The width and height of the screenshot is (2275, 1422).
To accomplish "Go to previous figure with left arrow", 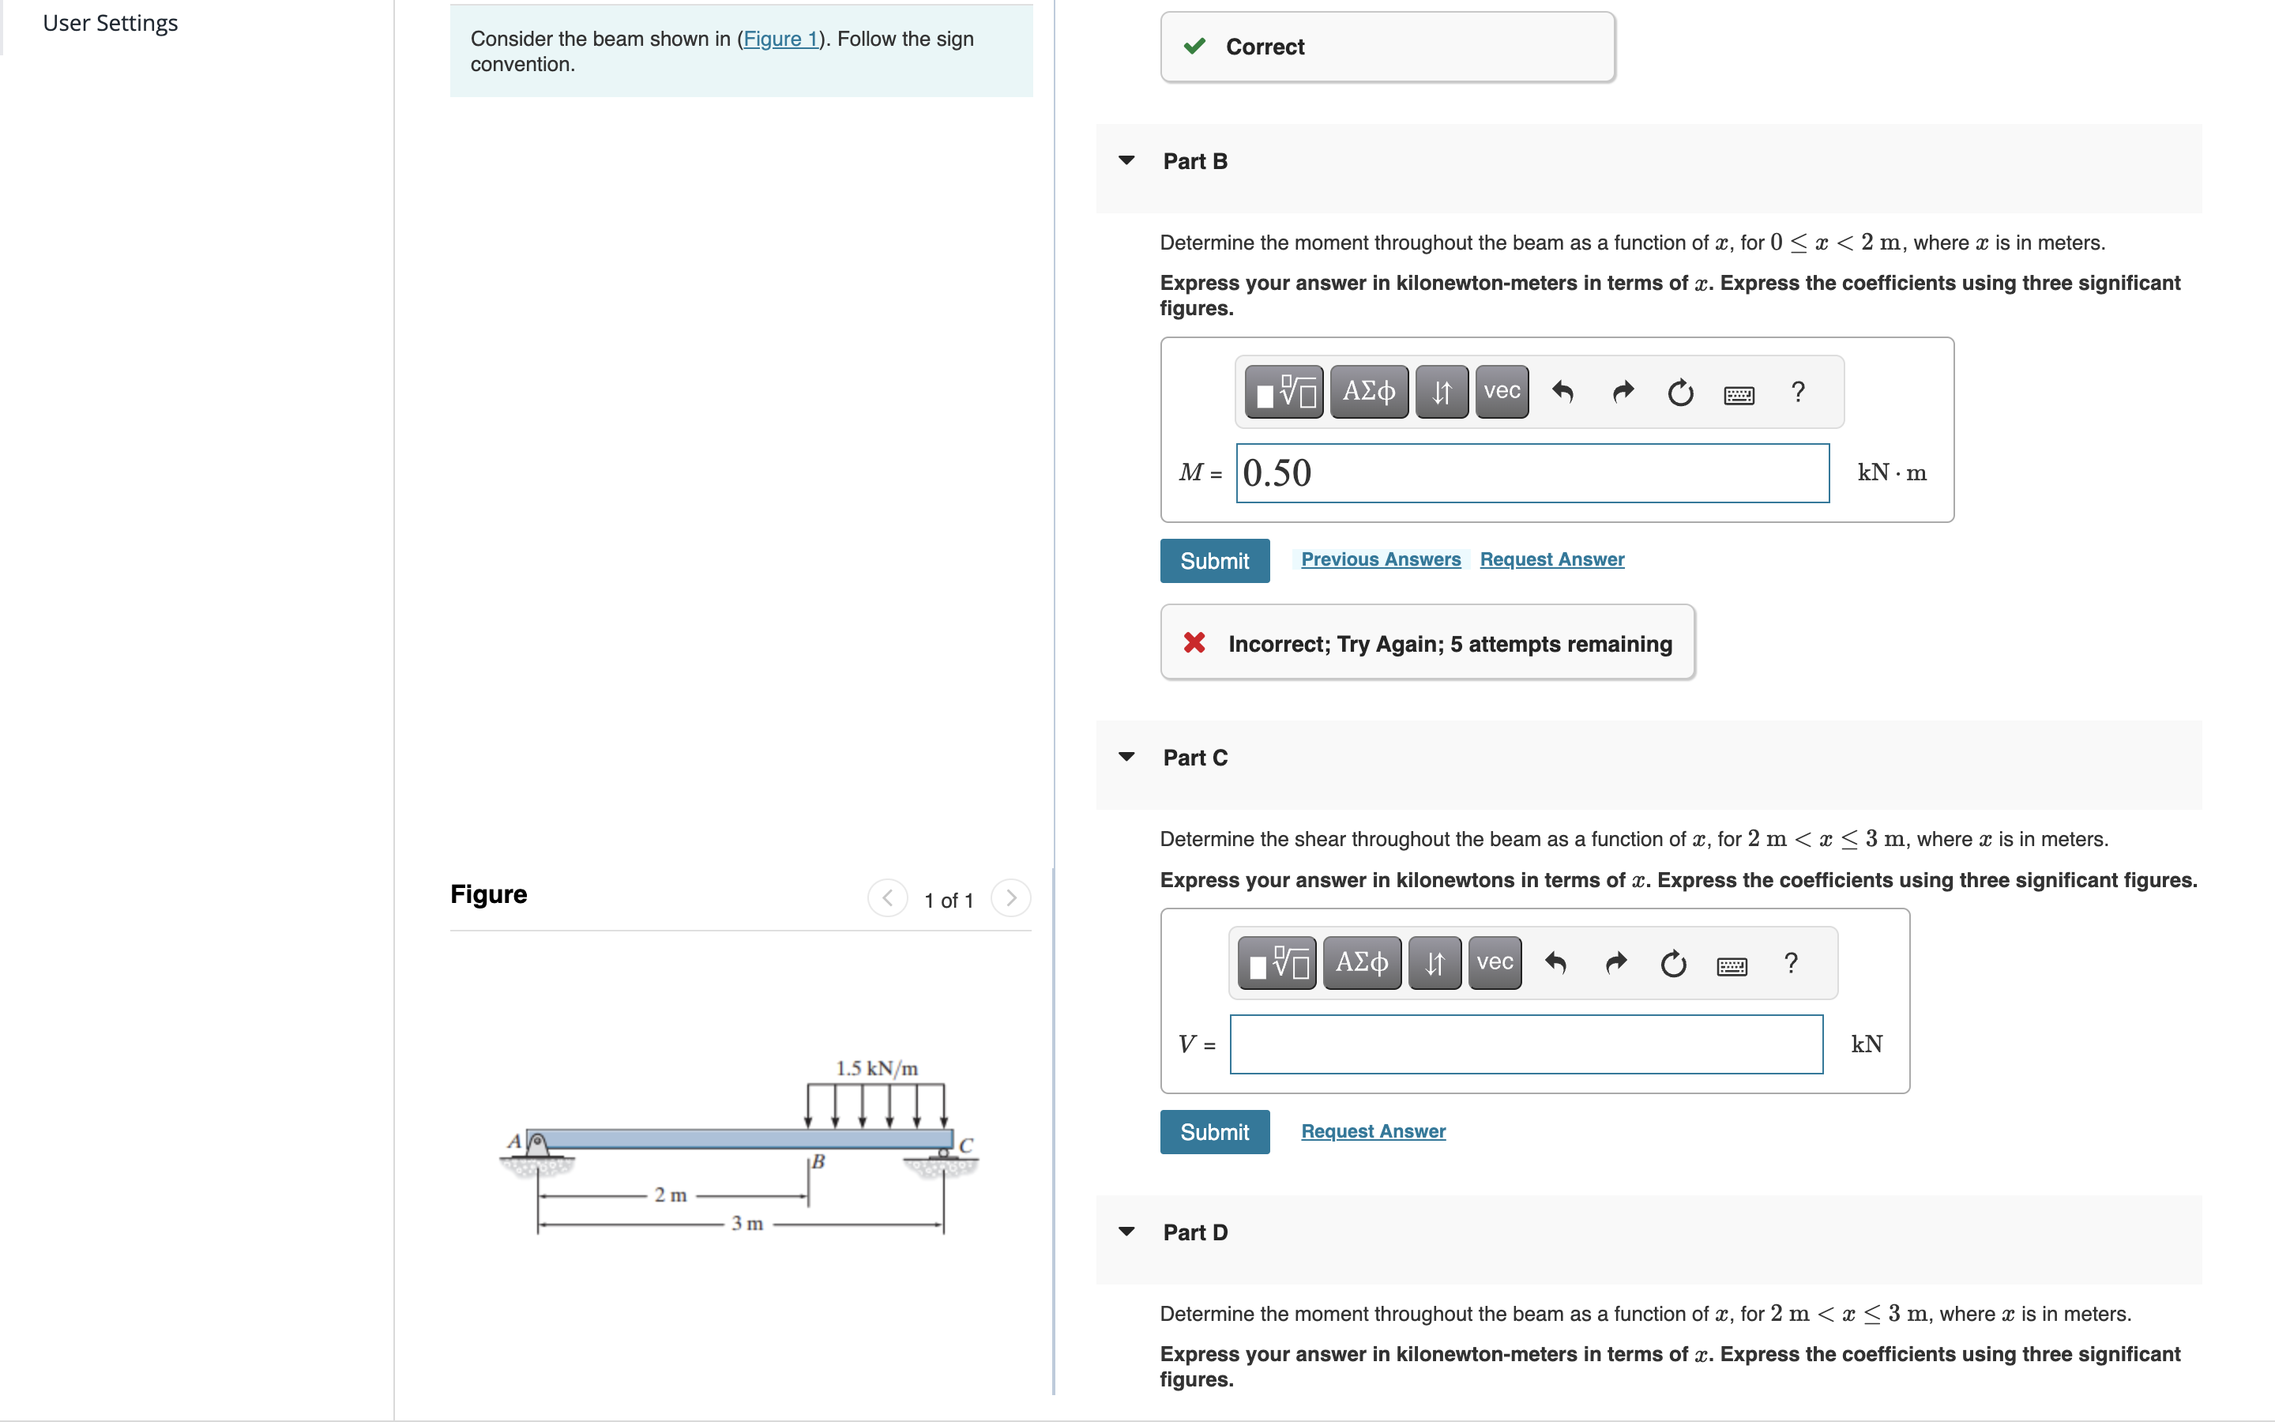I will point(887,899).
